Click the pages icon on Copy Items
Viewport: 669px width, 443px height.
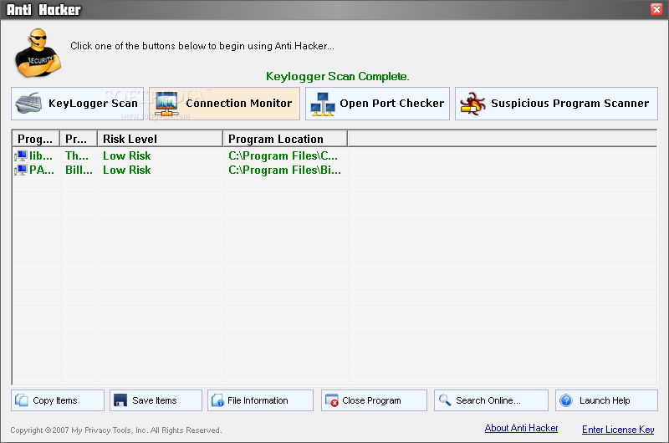[x=22, y=400]
